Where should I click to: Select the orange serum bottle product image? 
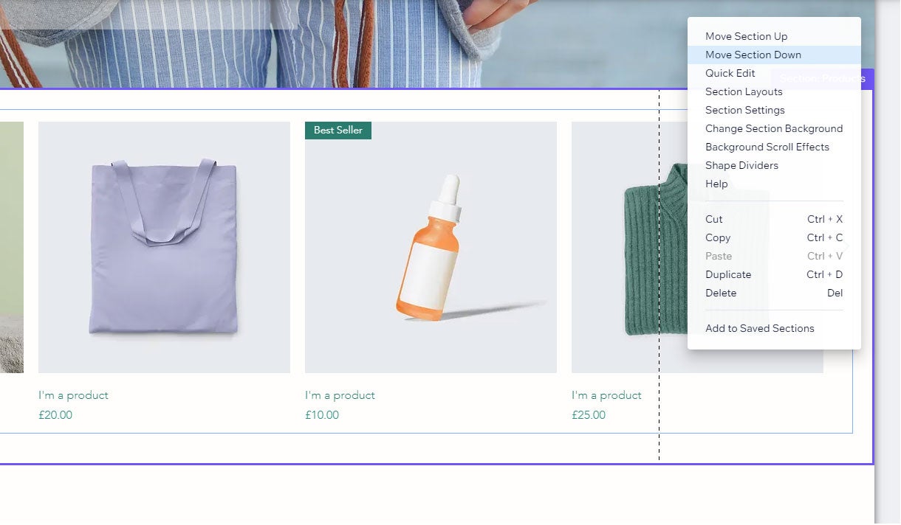[x=431, y=247]
